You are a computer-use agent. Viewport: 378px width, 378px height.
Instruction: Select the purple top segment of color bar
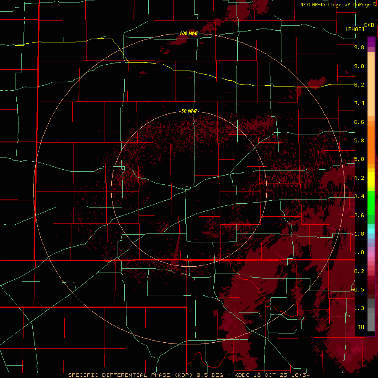(x=371, y=42)
